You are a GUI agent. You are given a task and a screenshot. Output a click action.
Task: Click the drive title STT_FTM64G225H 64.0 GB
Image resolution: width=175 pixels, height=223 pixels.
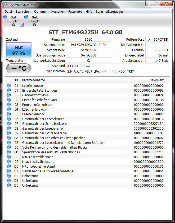click(x=86, y=32)
